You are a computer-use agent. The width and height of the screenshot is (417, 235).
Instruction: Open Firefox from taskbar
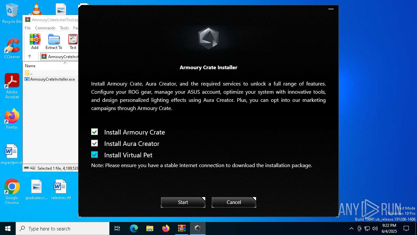[x=166, y=228]
